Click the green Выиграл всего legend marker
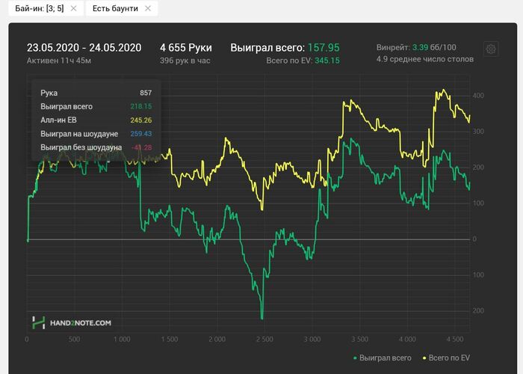523x374 pixels. pos(353,358)
